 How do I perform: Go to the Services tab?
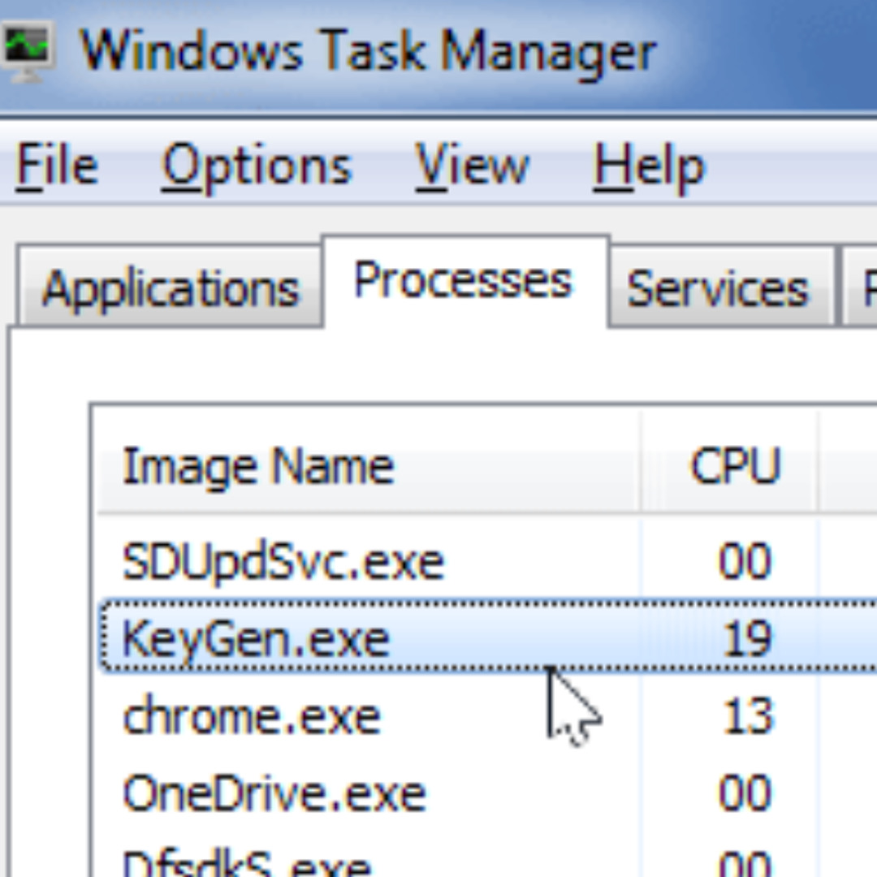[718, 289]
